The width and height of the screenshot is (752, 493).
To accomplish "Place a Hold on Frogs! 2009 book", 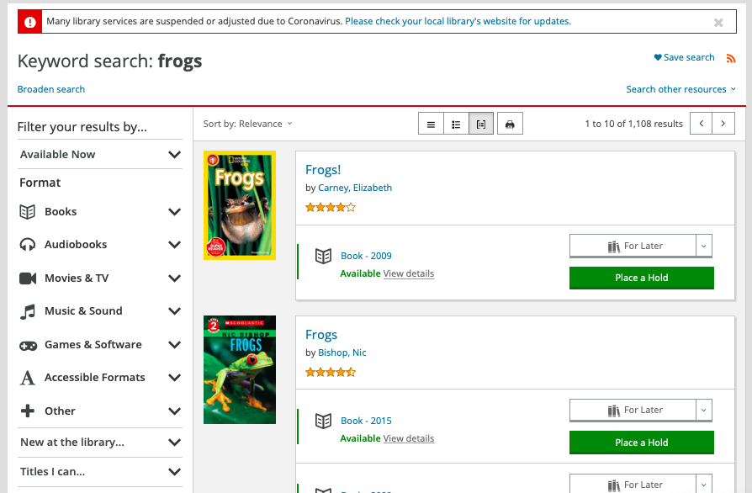I will click(641, 278).
